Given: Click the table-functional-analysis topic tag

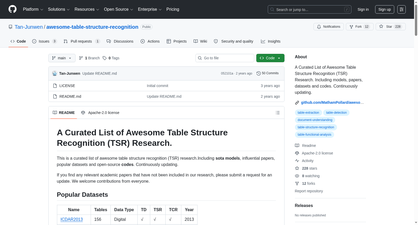Looking at the screenshot, I should (x=314, y=135).
